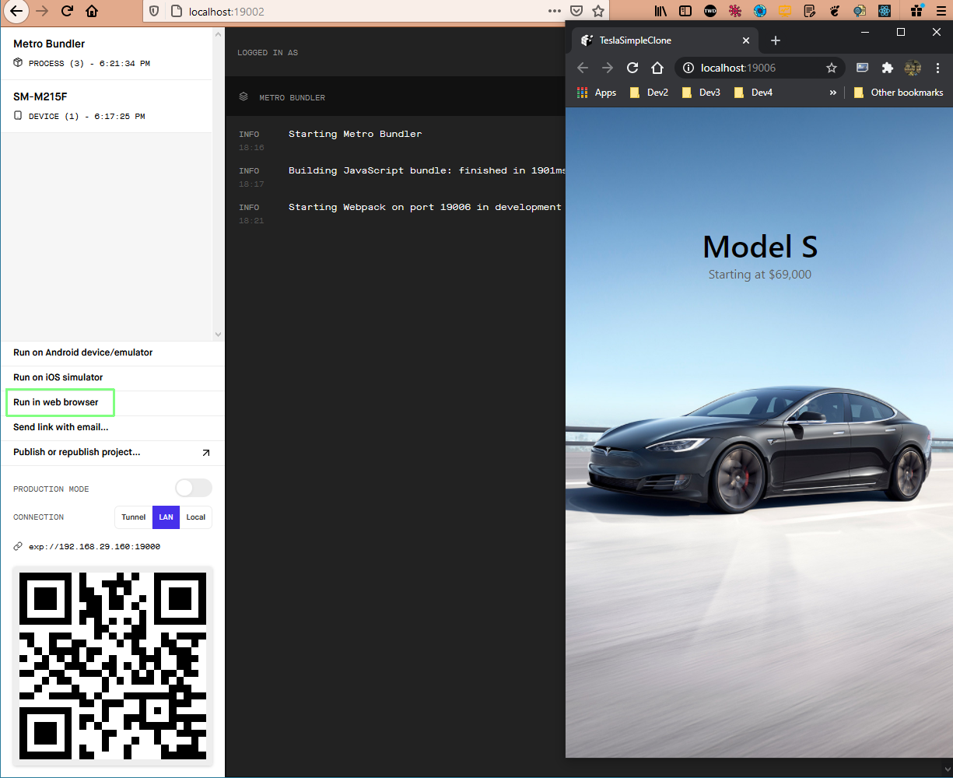Viewport: 953px width, 778px height.
Task: Select the TeslaSimpleClone Chrome tab
Action: coord(665,40)
